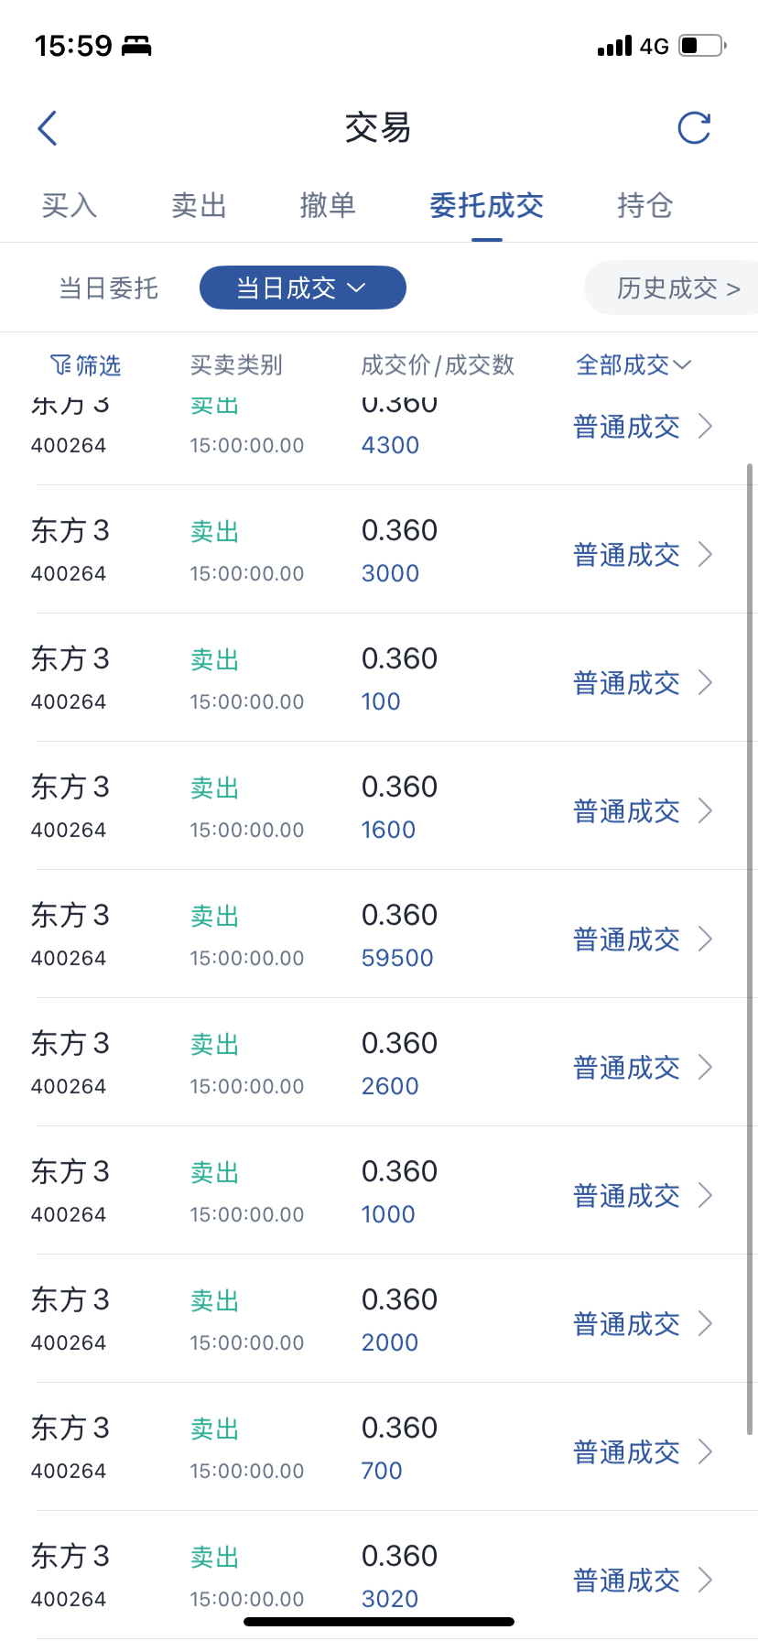Viewport: 758px width, 1641px height.
Task: Go to the 撤单 tab
Action: [328, 205]
